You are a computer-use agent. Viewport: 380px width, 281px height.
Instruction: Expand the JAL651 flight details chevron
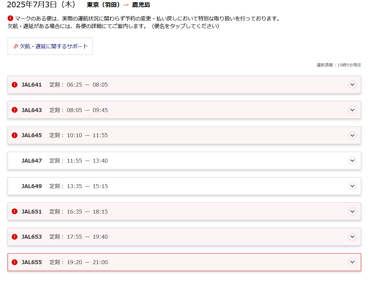tap(352, 212)
